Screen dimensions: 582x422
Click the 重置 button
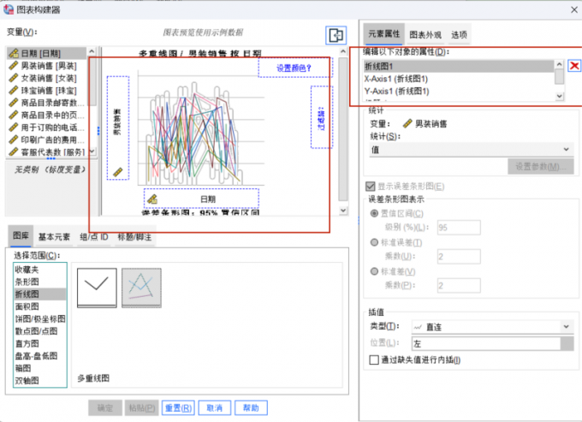[178, 408]
